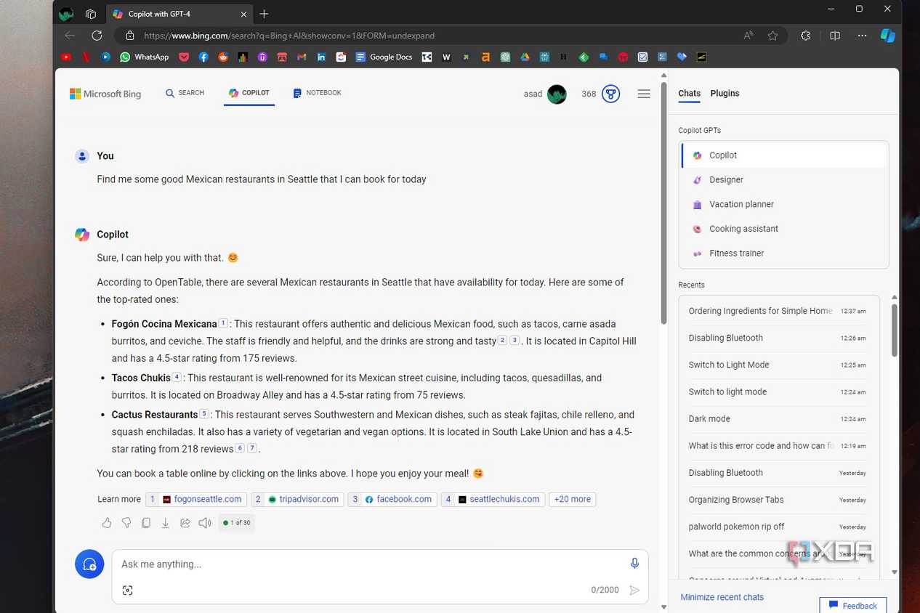Add an image with the visual search icon
The width and height of the screenshot is (920, 613).
point(128,590)
